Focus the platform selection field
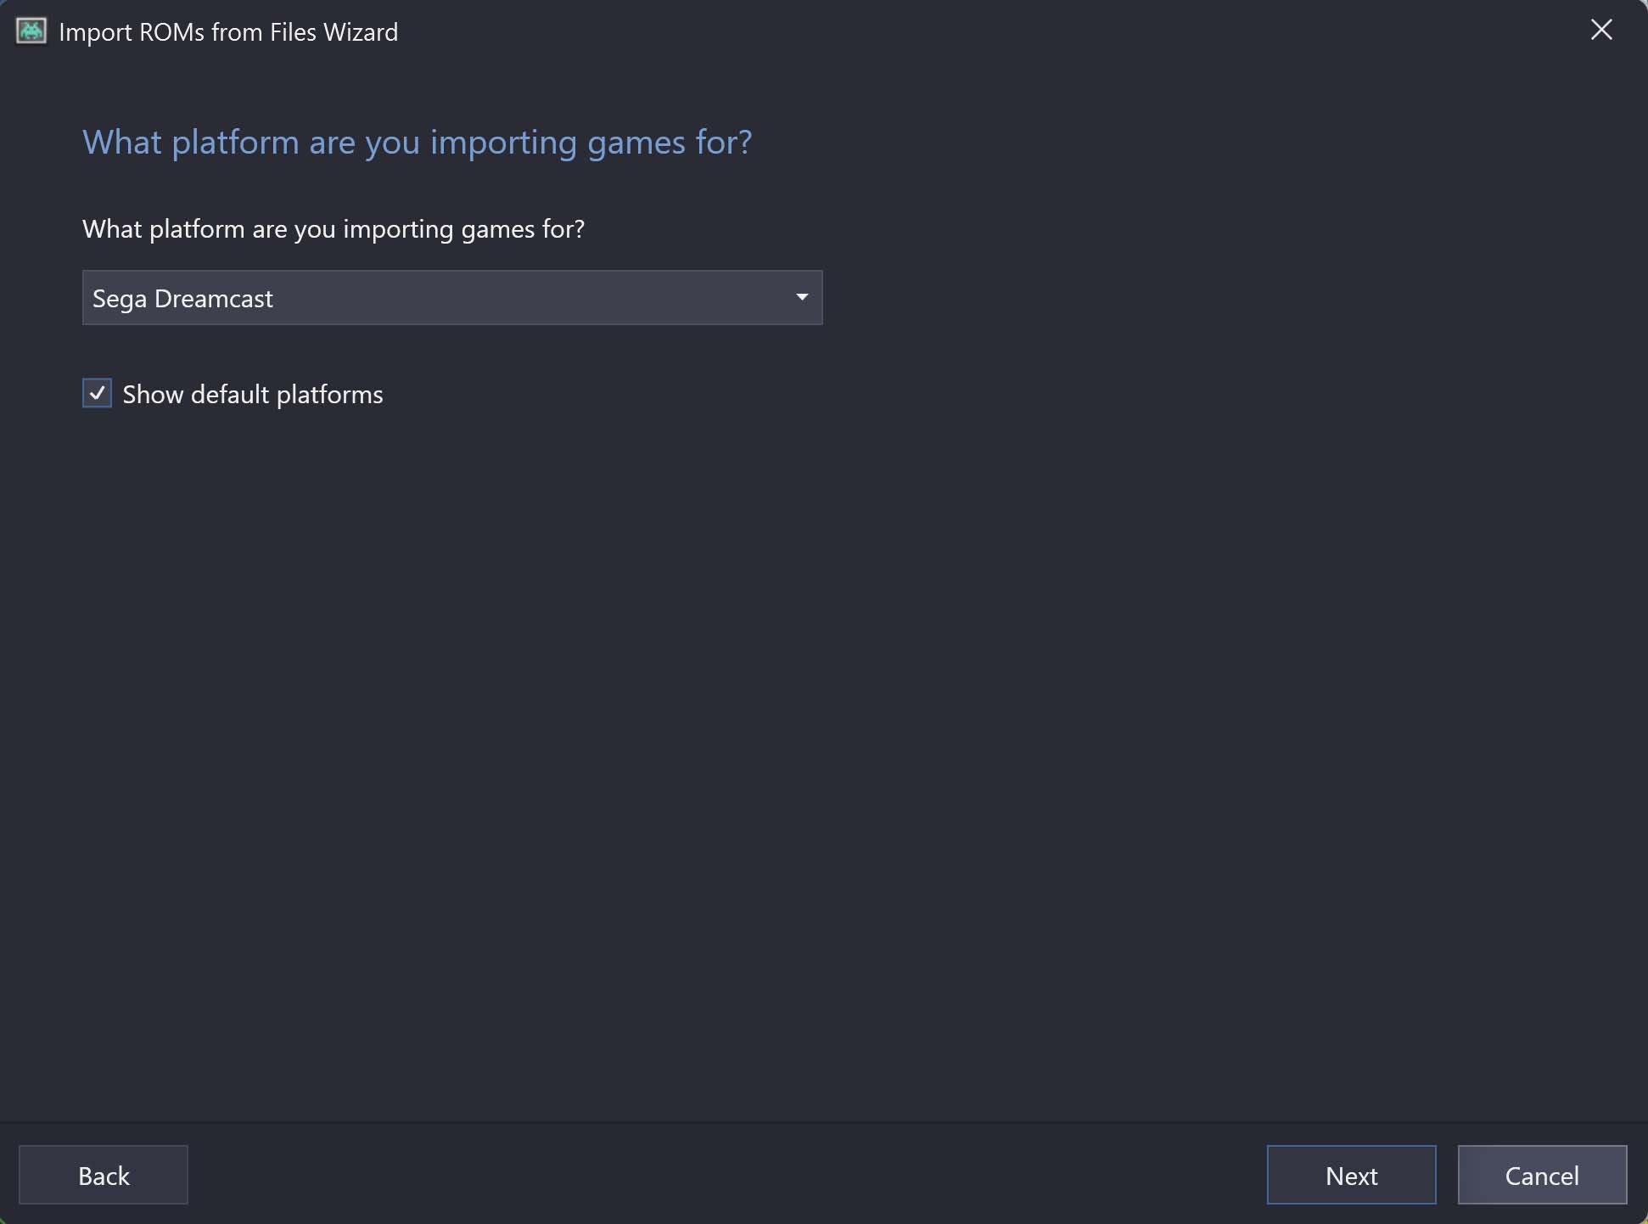The image size is (1648, 1224). pos(452,298)
